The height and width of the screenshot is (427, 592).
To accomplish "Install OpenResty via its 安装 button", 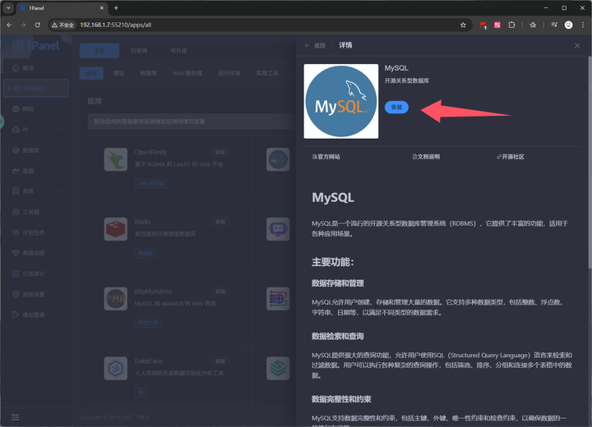I will click(220, 152).
